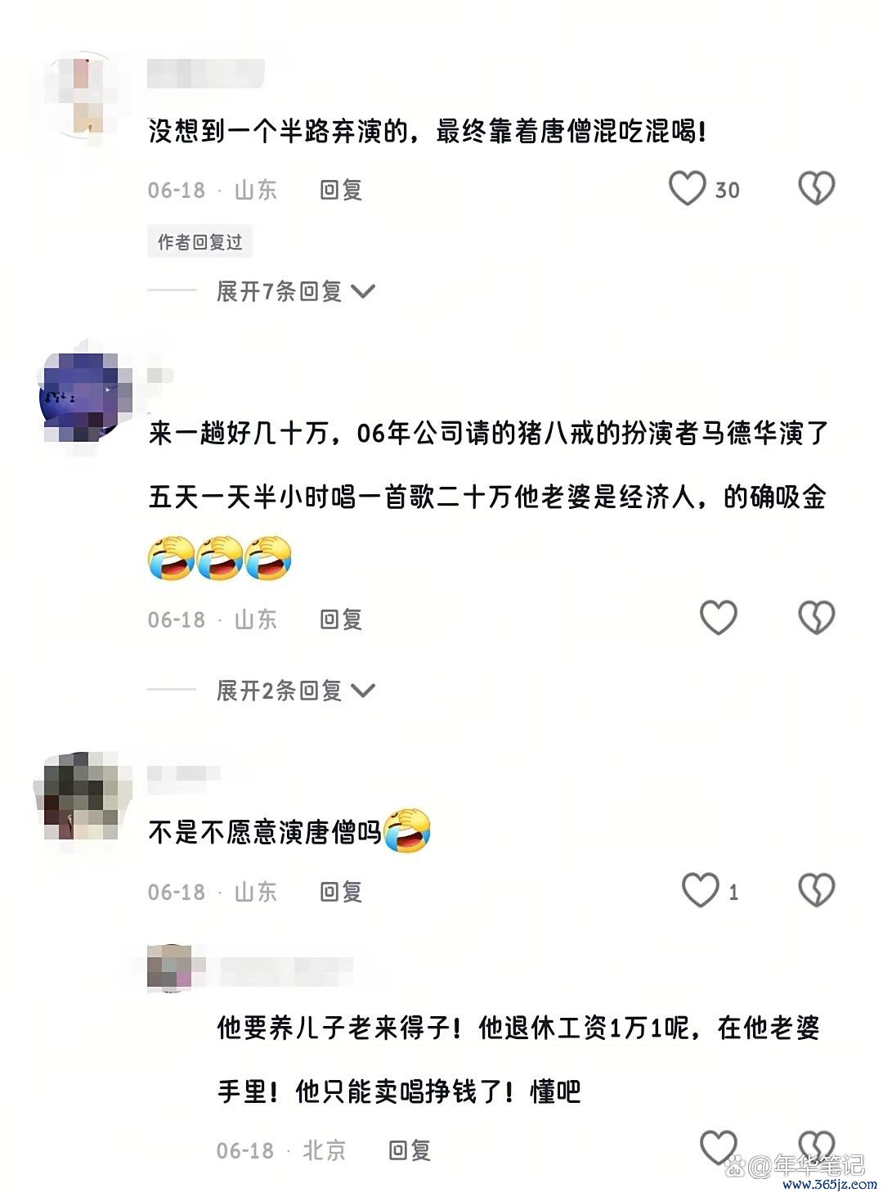Dislike the comment 不是不愿意演唐僧吗
Image resolution: width=883 pixels, height=1197 pixels.
pos(816,890)
